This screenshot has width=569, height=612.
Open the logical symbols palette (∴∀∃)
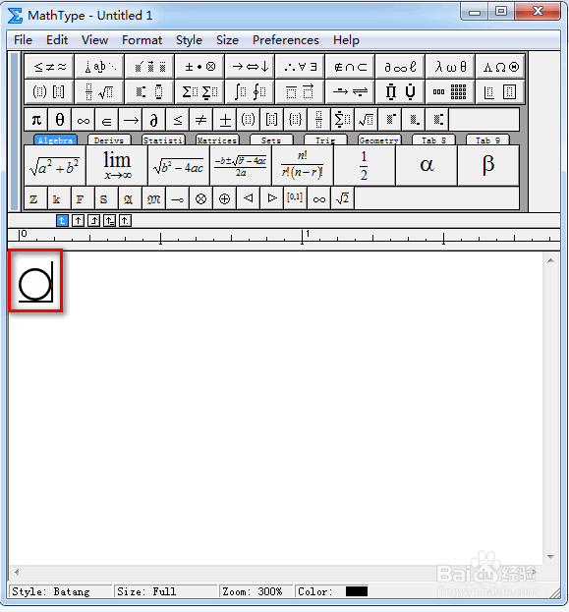coord(300,67)
